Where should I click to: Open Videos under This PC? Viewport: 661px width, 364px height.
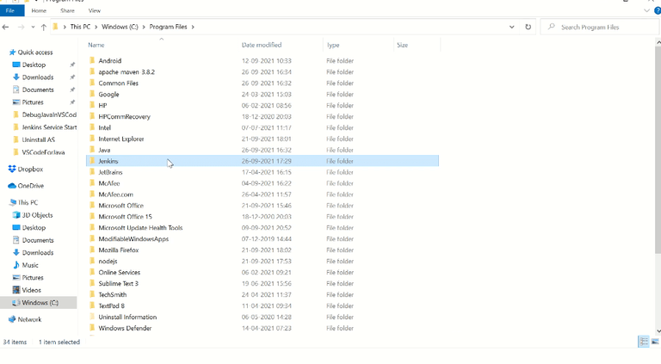[x=31, y=290]
